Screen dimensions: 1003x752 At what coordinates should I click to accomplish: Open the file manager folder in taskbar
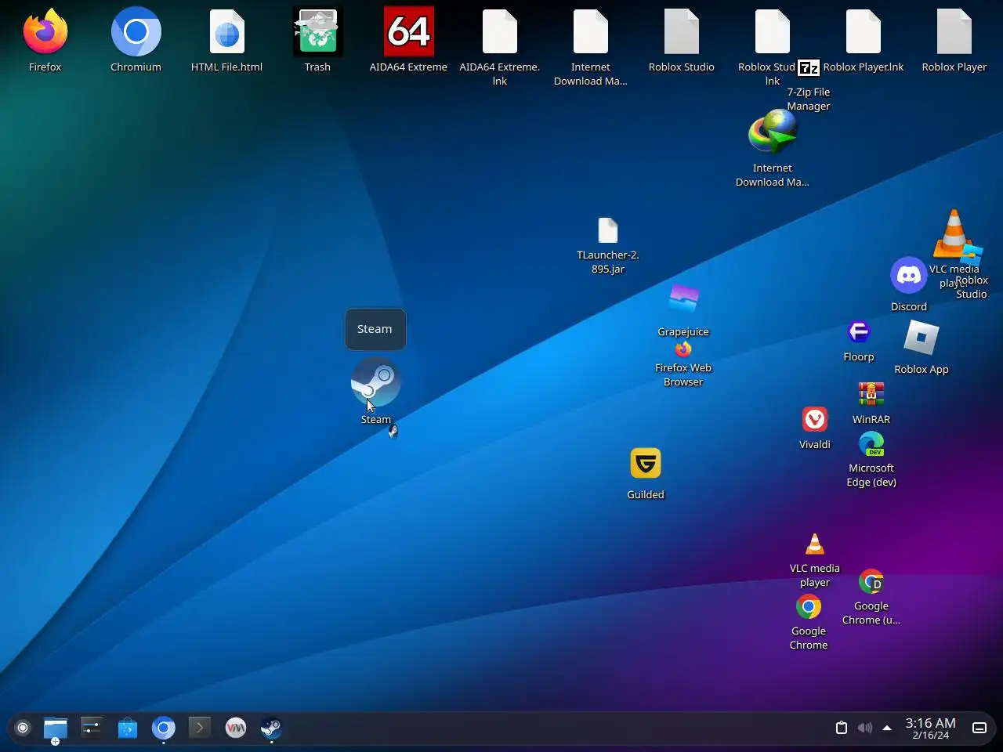[x=56, y=729]
